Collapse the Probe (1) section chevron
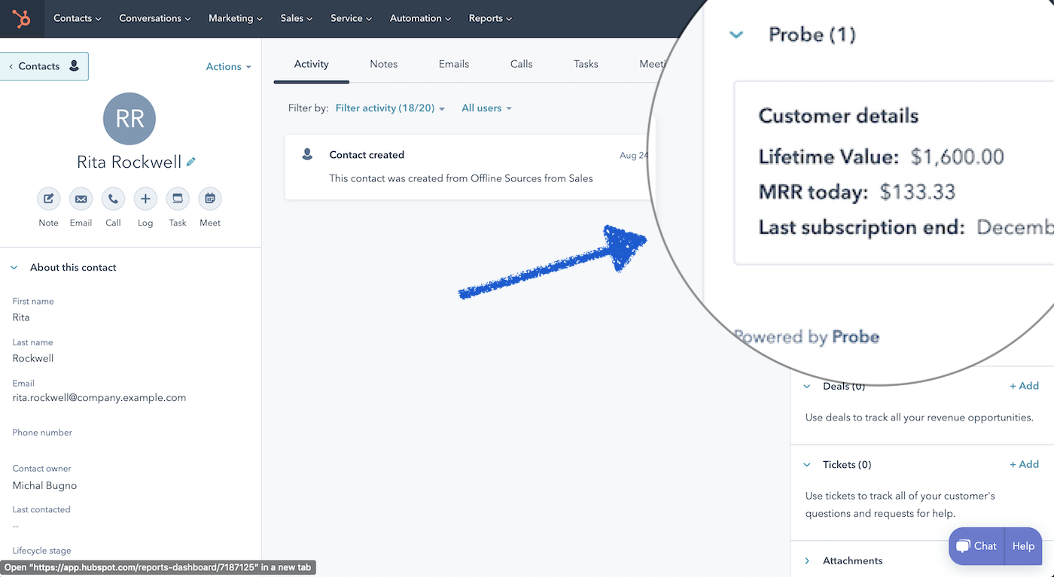 tap(736, 35)
